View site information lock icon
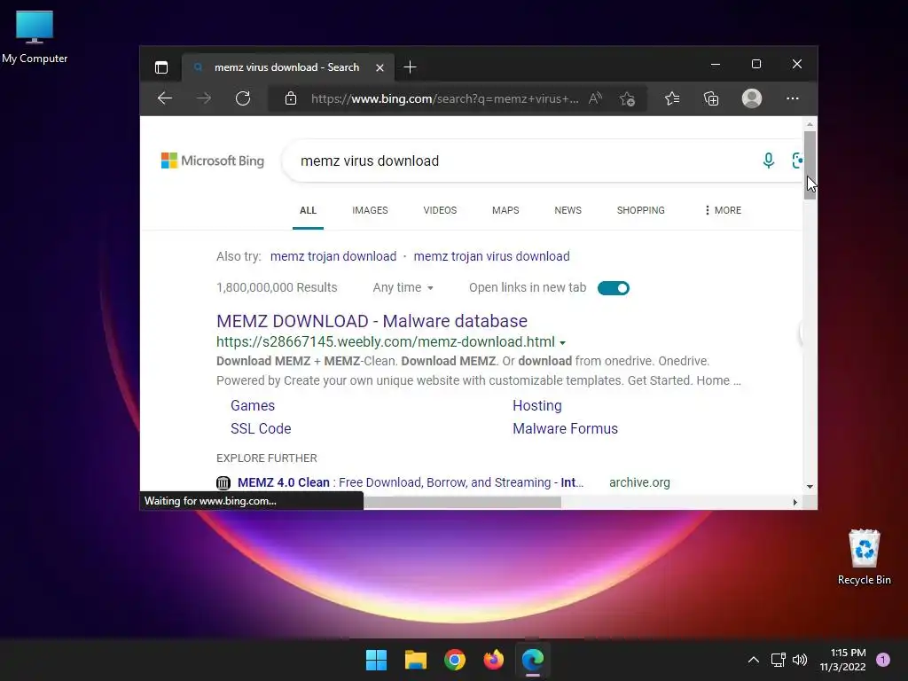Viewport: 908px width, 681px height. pos(291,98)
